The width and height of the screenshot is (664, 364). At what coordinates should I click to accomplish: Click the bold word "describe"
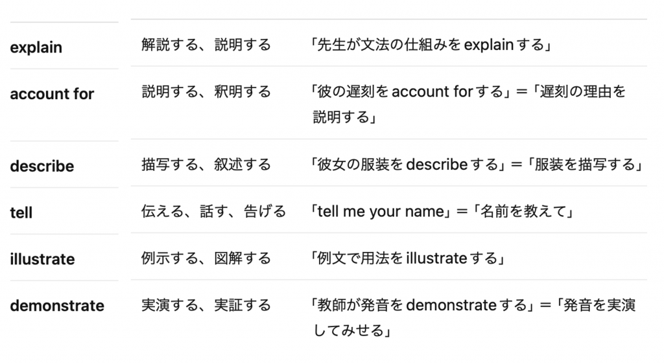42,166
